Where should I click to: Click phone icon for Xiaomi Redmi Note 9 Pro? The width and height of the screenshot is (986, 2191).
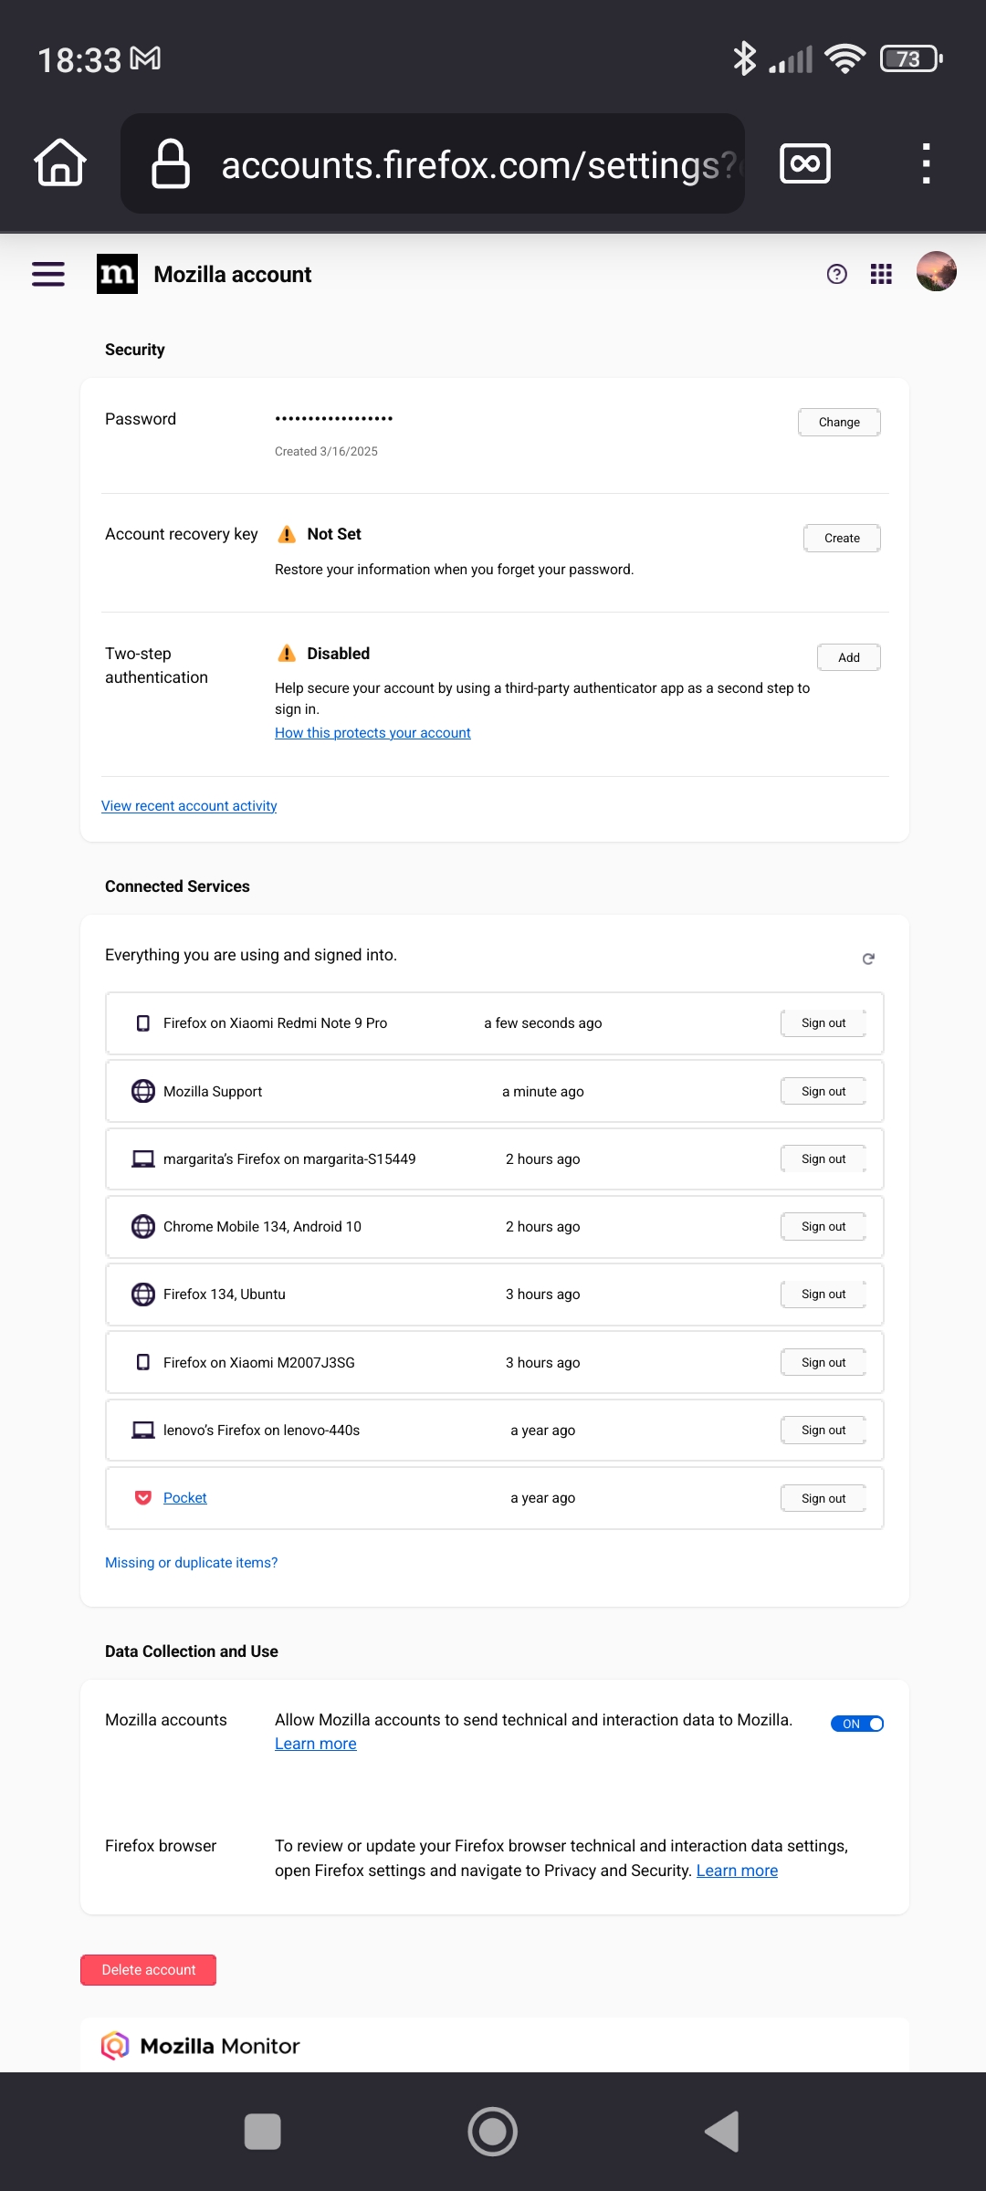pyautogui.click(x=143, y=1023)
